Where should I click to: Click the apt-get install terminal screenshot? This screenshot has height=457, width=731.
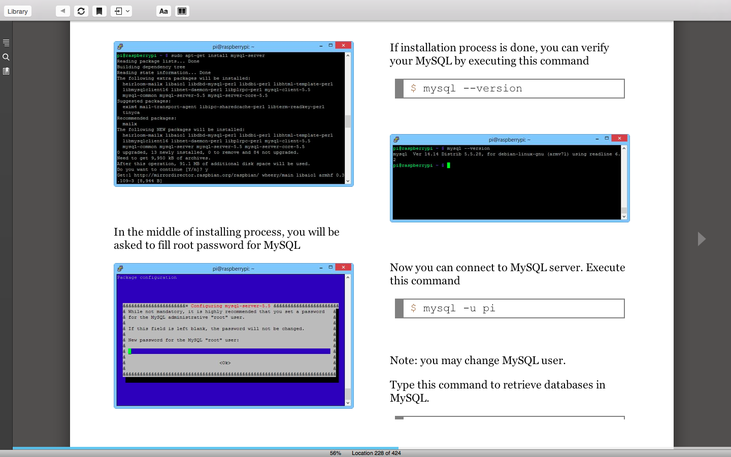pos(234,114)
